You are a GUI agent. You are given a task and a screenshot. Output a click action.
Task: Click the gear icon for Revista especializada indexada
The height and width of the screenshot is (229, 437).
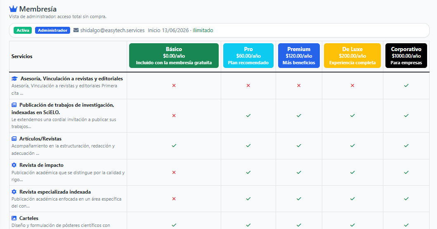coord(14,192)
